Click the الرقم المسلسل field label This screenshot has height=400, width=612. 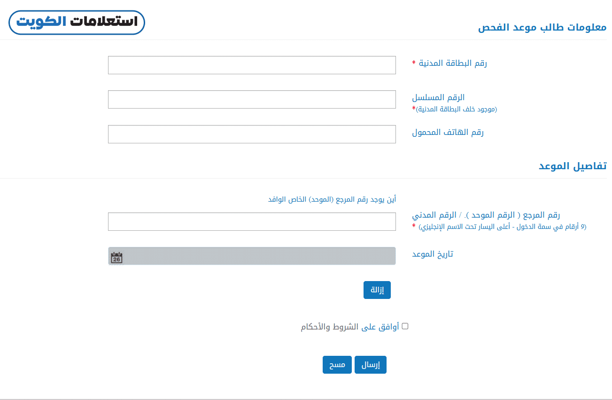(x=438, y=97)
